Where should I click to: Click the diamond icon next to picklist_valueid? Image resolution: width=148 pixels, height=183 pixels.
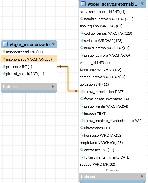point(4,73)
